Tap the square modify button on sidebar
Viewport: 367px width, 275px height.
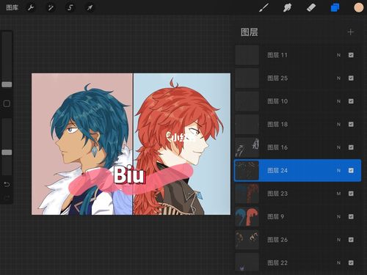[x=7, y=103]
